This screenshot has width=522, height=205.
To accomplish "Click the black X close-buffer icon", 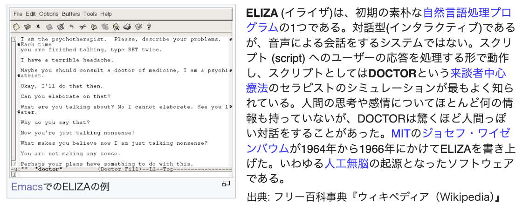I will tap(38, 27).
